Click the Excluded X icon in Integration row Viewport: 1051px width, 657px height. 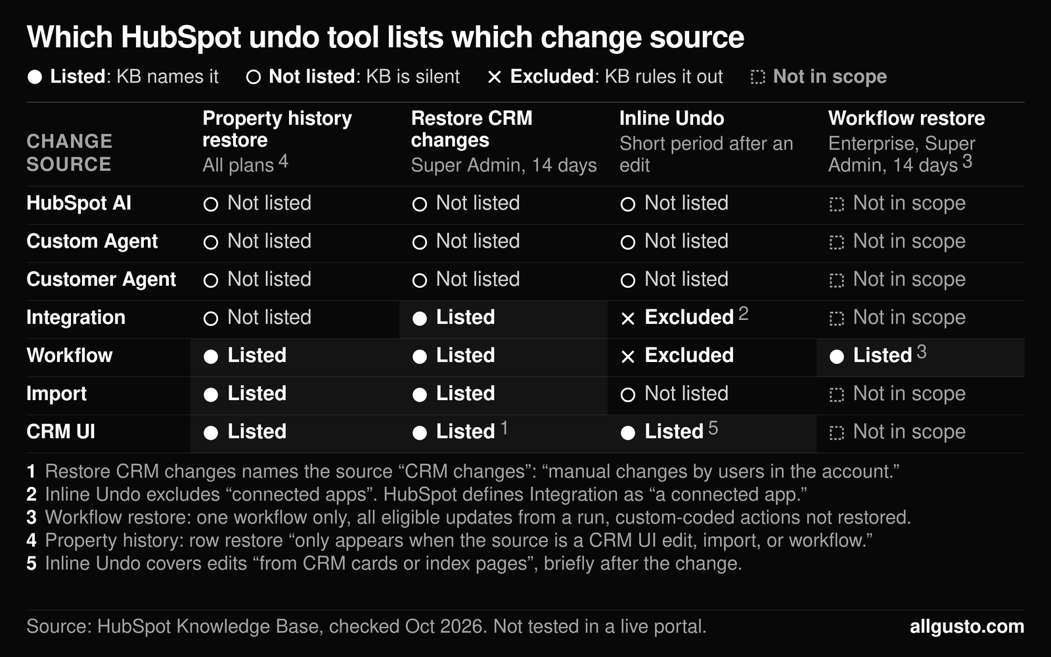point(628,319)
